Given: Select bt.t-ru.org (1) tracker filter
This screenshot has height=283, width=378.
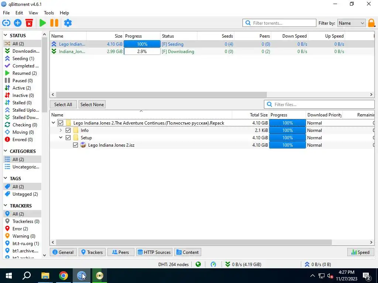Looking at the screenshot, I should coord(22,244).
